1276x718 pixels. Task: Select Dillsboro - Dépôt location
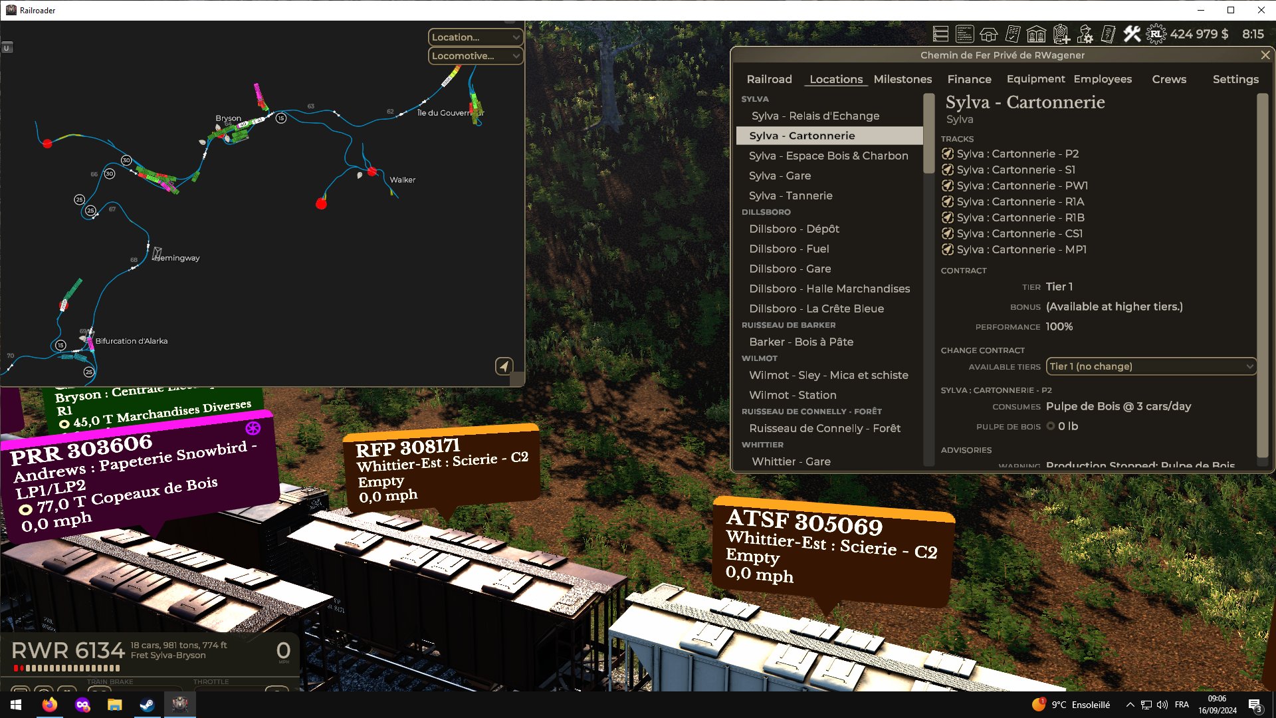tap(829, 229)
